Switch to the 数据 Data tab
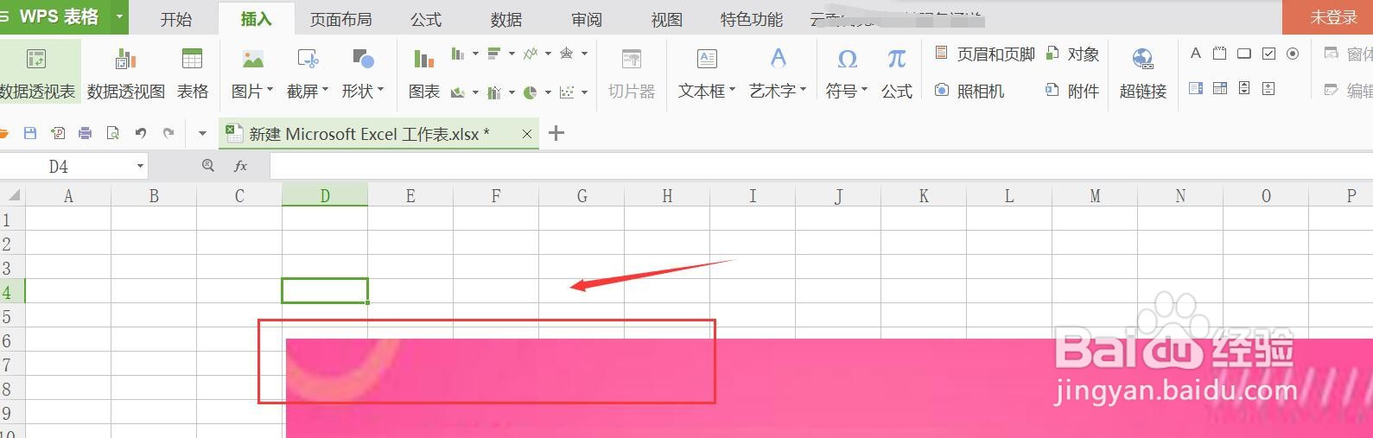Image resolution: width=1373 pixels, height=438 pixels. coord(506,19)
